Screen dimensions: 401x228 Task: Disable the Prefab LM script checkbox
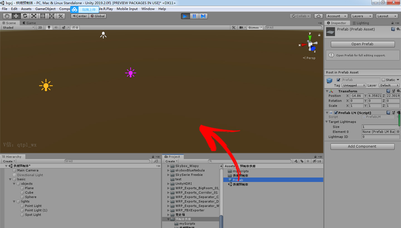tap(336, 113)
